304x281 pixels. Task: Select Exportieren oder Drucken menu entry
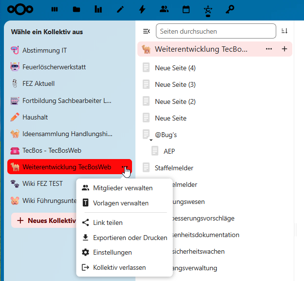point(124,238)
